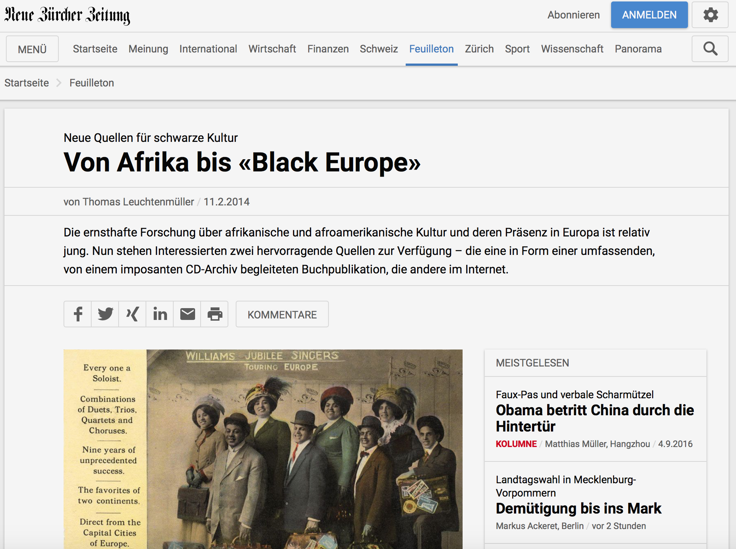Click the KOLUMNE label
Screen dimensions: 736x549
(x=516, y=444)
